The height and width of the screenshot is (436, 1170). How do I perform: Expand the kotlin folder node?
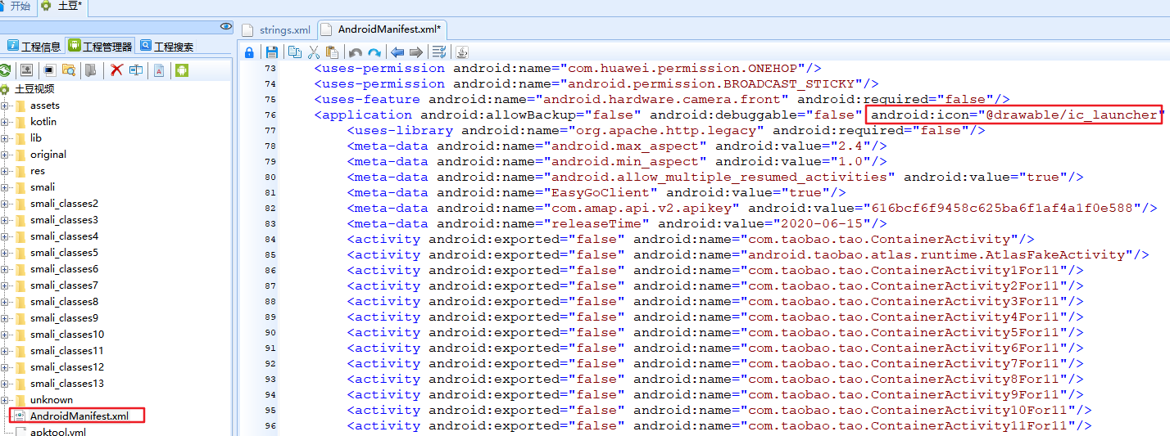tap(5, 122)
